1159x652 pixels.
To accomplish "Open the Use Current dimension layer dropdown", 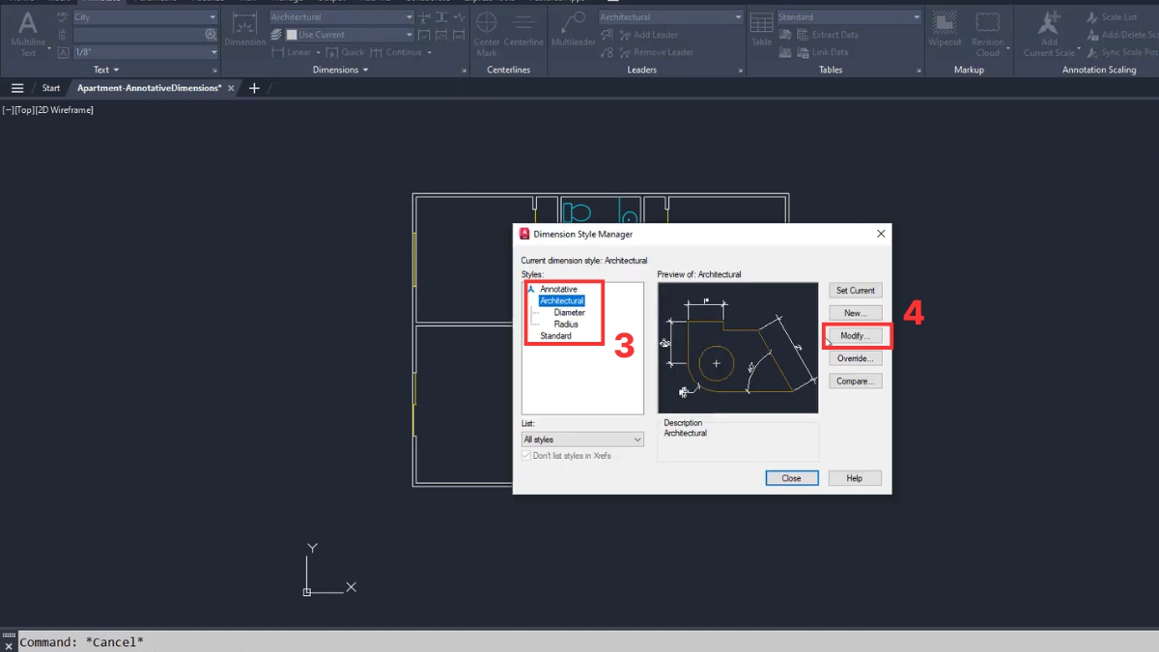I will coord(350,35).
